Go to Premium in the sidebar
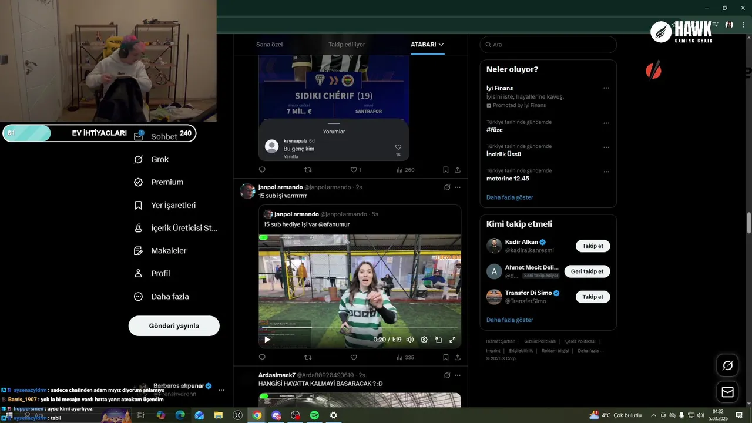 click(159, 182)
